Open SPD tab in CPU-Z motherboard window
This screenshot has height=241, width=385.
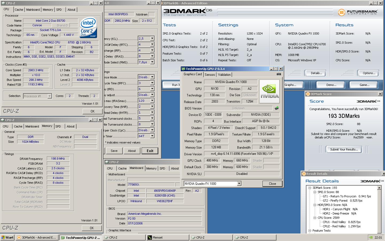point(162,168)
